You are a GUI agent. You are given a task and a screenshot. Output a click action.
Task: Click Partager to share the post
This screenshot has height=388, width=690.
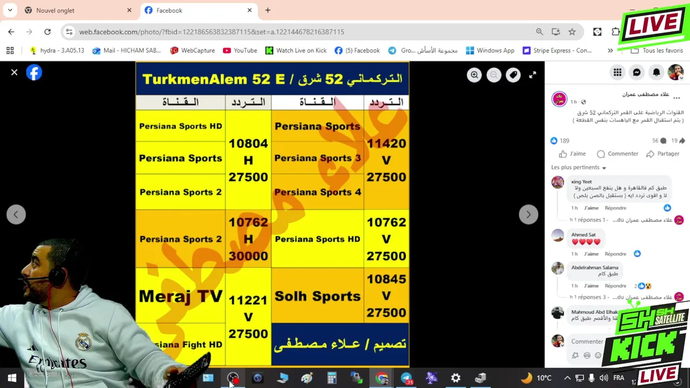pyautogui.click(x=663, y=154)
